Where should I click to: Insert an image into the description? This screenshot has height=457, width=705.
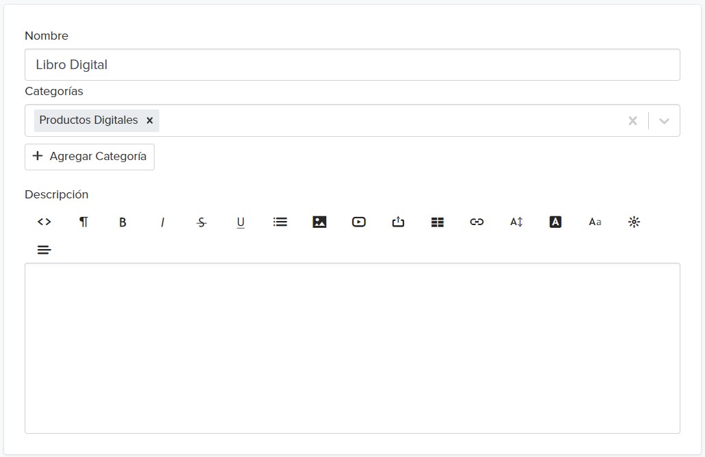click(319, 222)
